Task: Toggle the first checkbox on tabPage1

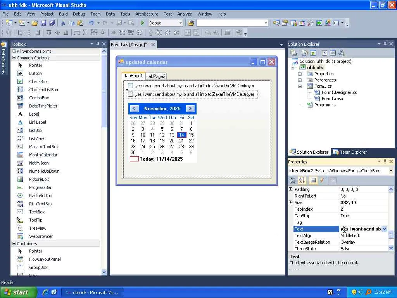Action: click(130, 86)
